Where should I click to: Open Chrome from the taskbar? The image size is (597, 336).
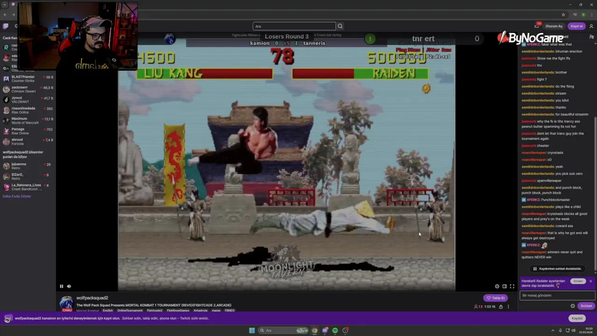(x=315, y=330)
